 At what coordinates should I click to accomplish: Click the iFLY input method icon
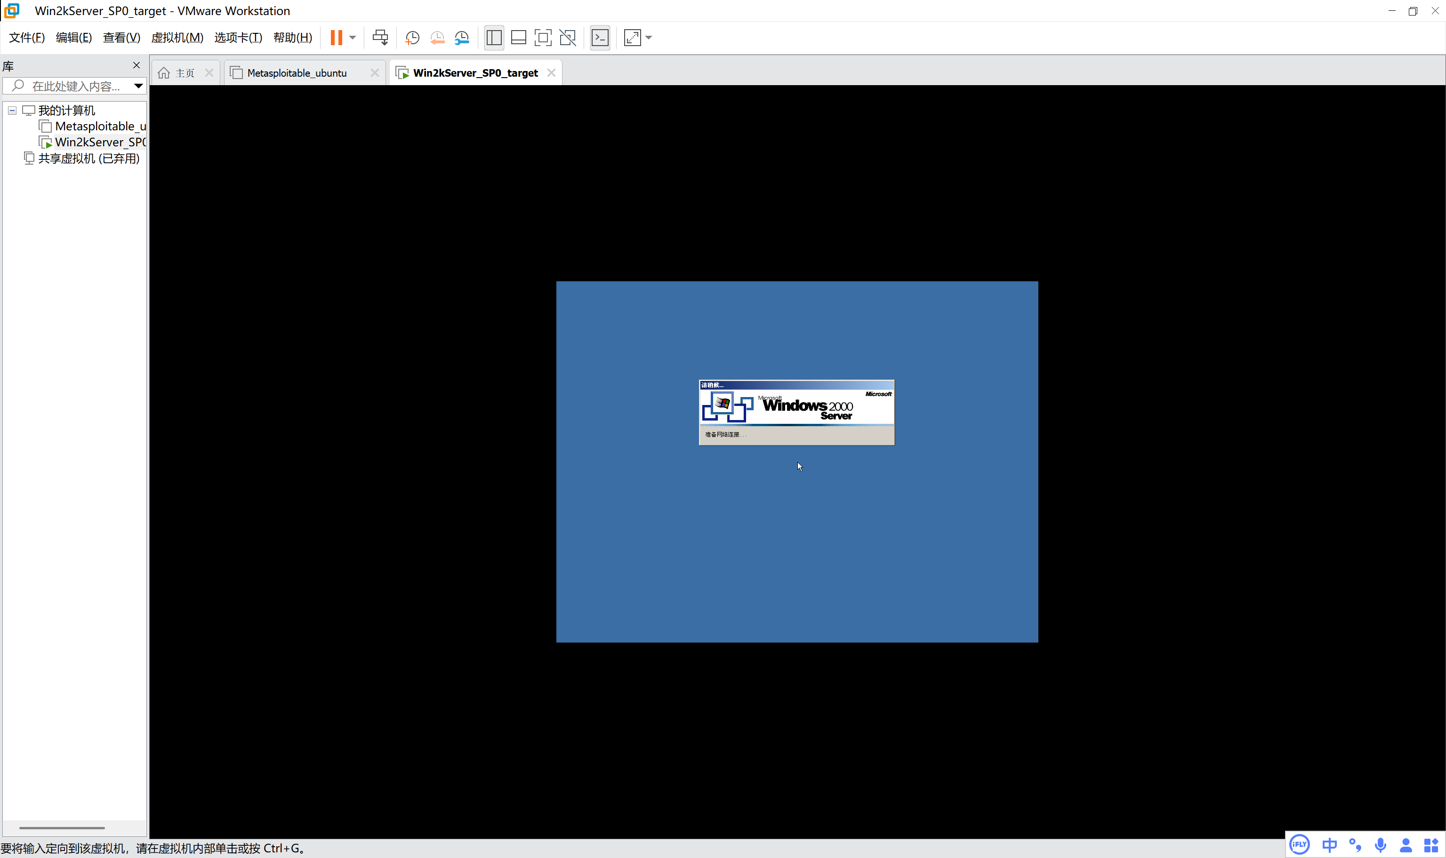[x=1299, y=845]
